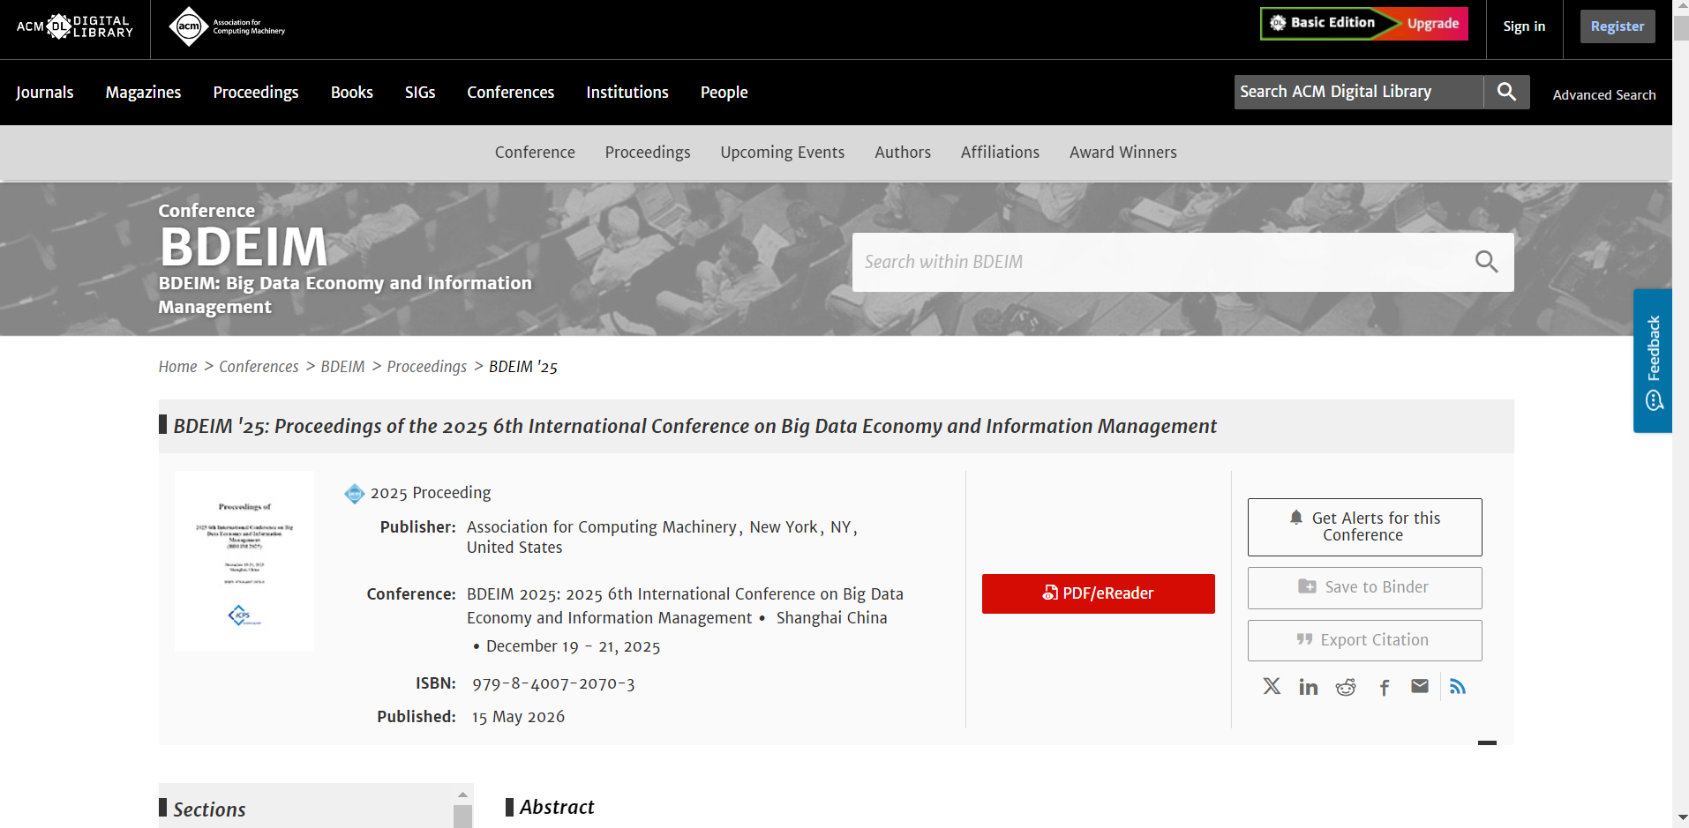Click the search icon within BDEIM search

1486,262
